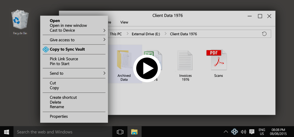The image size is (294, 137).
Task: Open the View ribbon tab
Action: pyautogui.click(x=124, y=22)
